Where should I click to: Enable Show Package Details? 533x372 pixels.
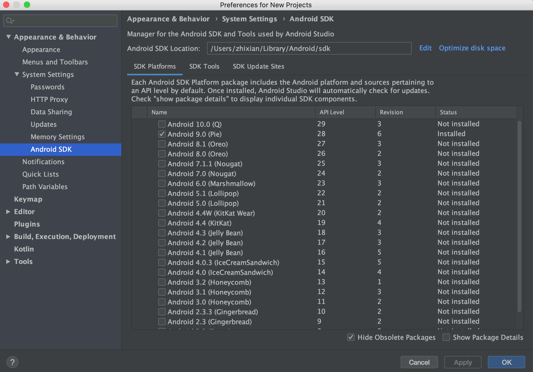tap(446, 337)
